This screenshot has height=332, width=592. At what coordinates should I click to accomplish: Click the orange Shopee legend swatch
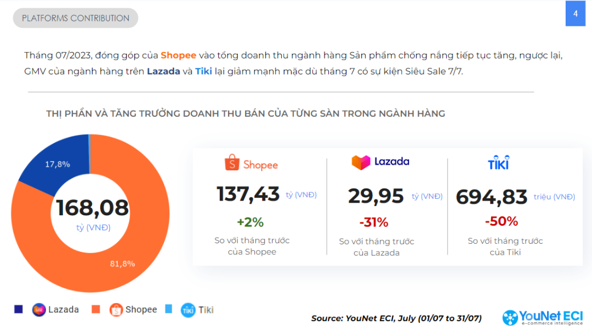click(x=96, y=310)
